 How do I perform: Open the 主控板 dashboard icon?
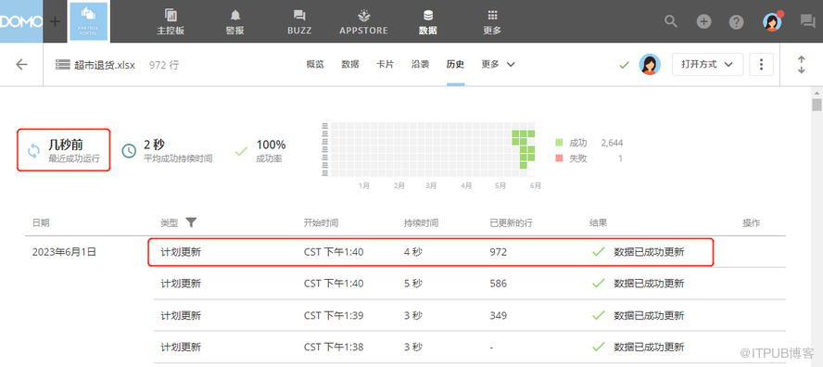coord(171,15)
